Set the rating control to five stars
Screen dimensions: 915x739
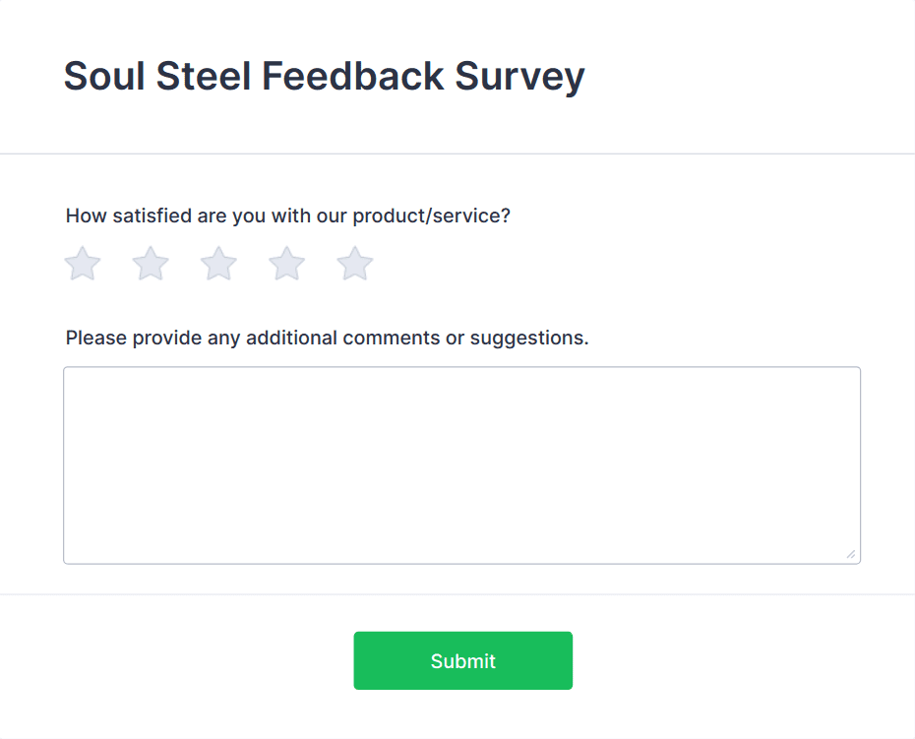354,264
